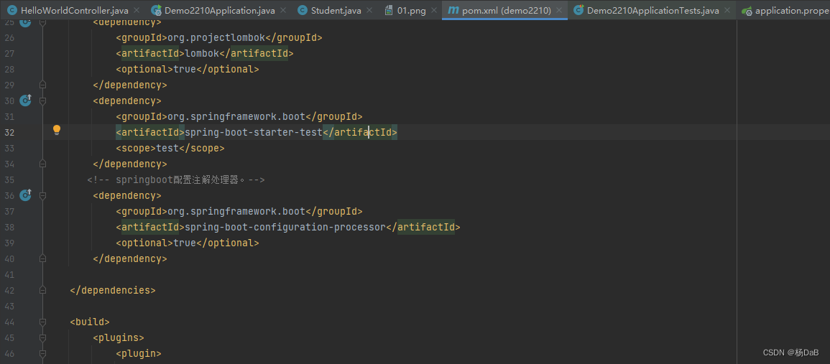Image resolution: width=830 pixels, height=364 pixels.
Task: Click the dependency gutter icon on line 36
Action: pos(25,195)
